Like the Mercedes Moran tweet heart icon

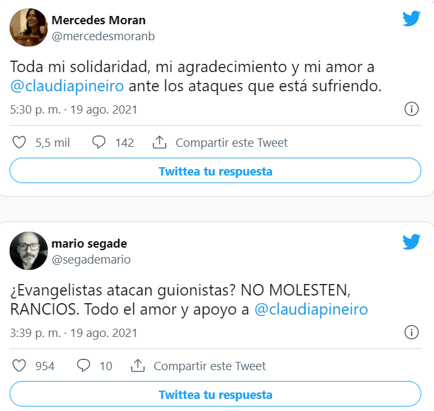click(20, 142)
